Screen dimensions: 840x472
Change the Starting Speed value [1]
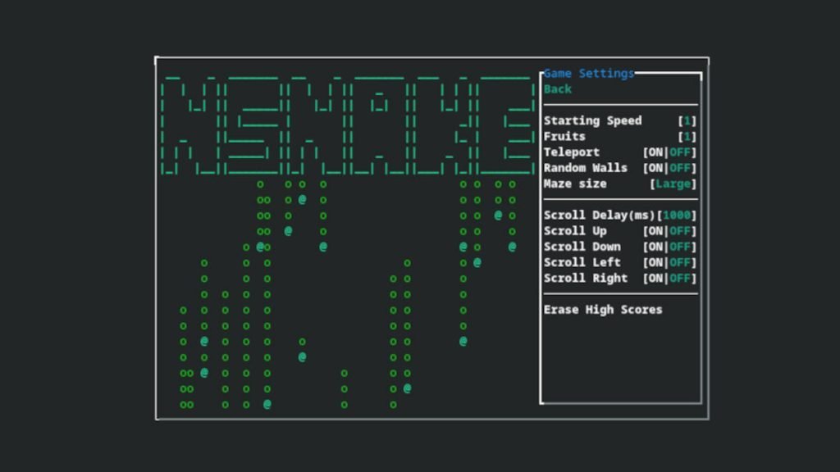pos(687,121)
